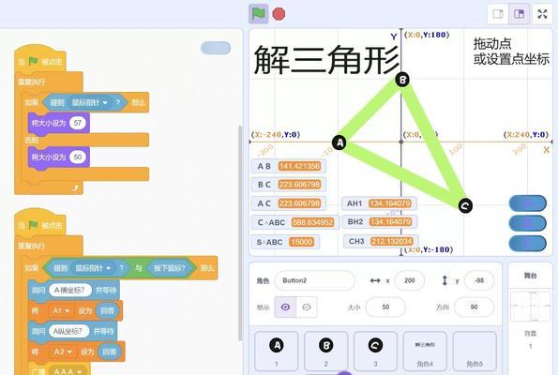Select the 角色4 title sprite
This screenshot has width=558, height=375.
(425, 352)
